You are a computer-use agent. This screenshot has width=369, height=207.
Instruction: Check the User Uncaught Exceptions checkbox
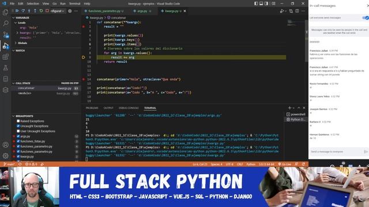click(18, 131)
